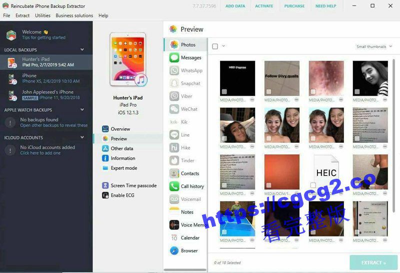Open the Notes icon
Screen dimensions: 400x273
[174, 212]
